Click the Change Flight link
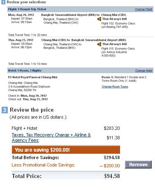Viewport: 155px width, 190px height. tap(143, 9)
